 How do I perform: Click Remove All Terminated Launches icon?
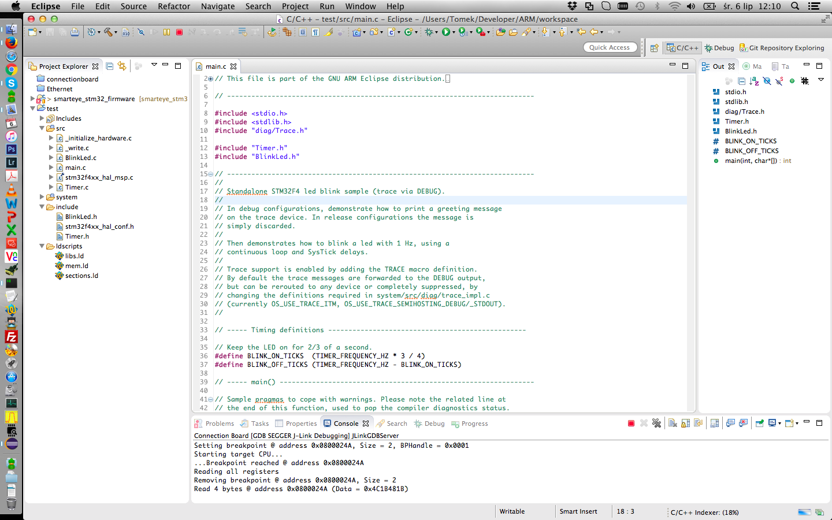tap(656, 424)
